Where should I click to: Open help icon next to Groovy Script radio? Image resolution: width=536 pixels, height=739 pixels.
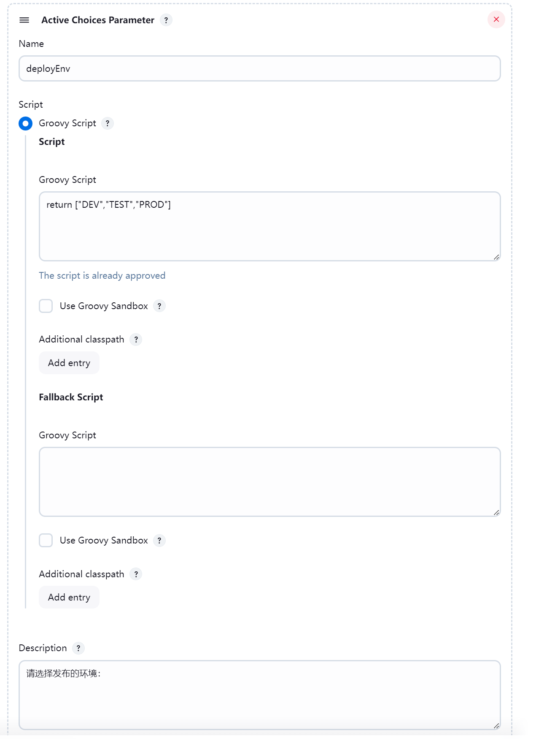click(x=108, y=123)
